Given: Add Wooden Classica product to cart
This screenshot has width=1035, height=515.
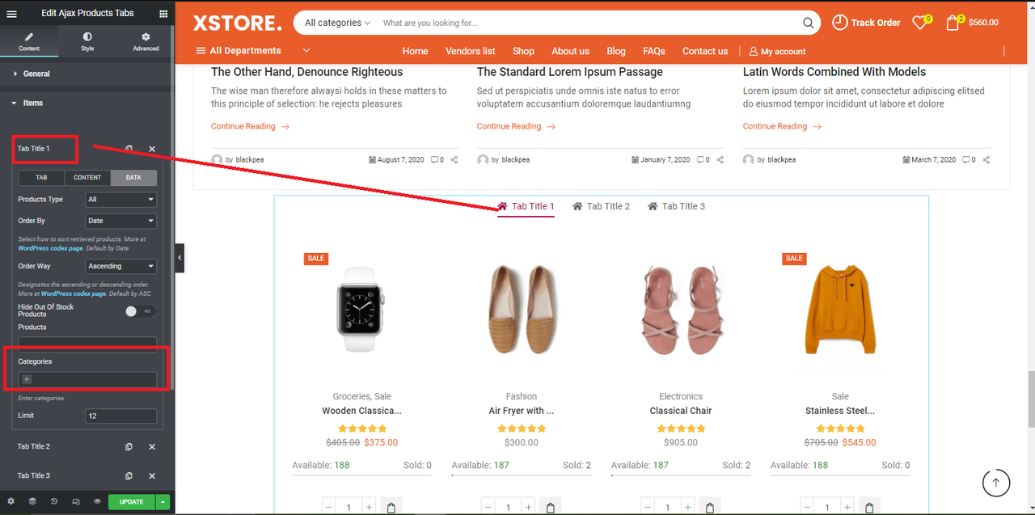Looking at the screenshot, I should pyautogui.click(x=391, y=507).
